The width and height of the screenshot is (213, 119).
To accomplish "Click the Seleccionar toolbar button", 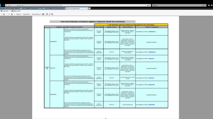I will (x=16, y=11).
